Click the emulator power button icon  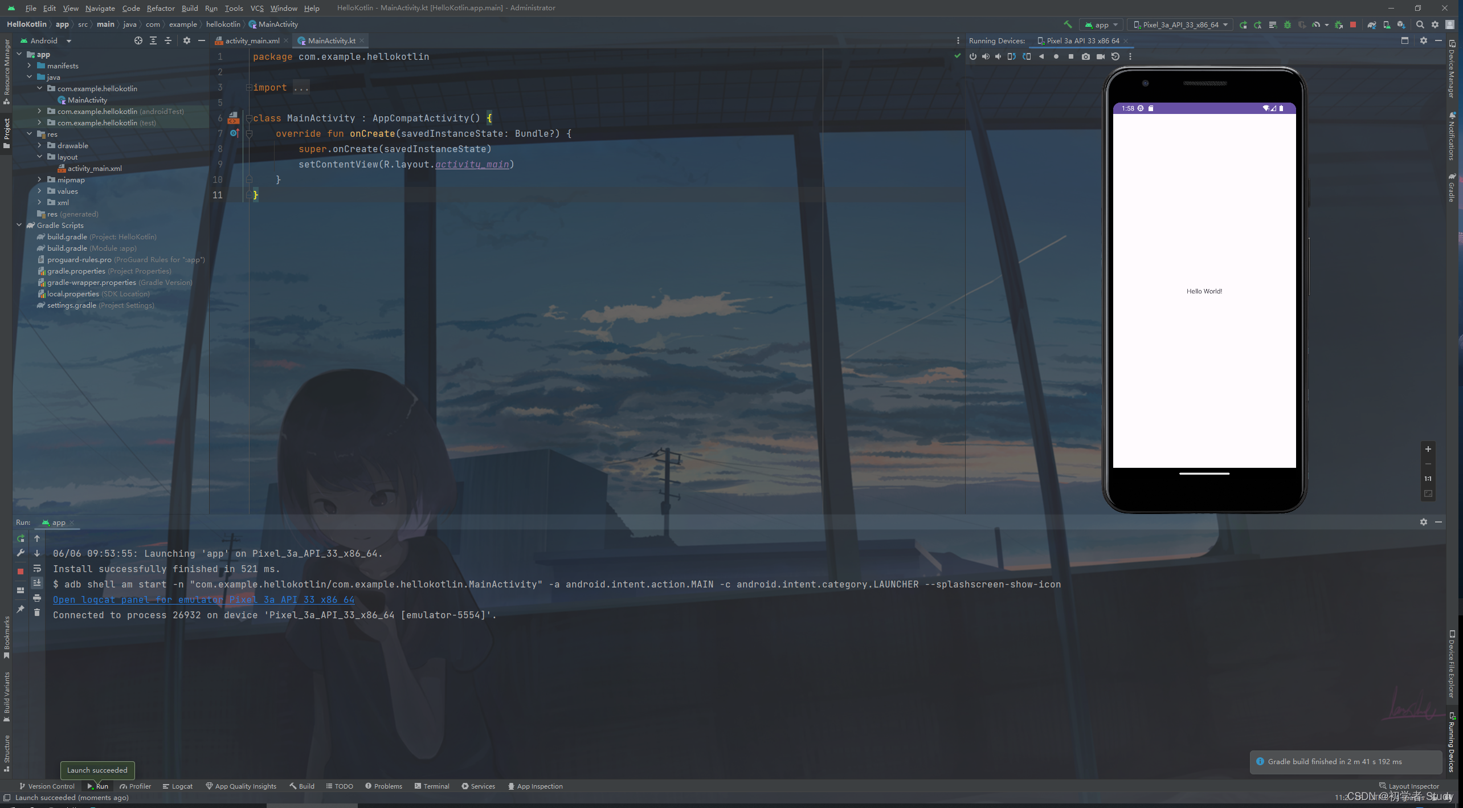click(x=973, y=56)
